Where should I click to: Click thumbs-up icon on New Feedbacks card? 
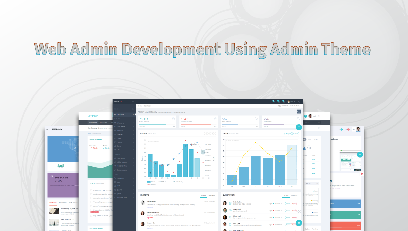point(215,119)
